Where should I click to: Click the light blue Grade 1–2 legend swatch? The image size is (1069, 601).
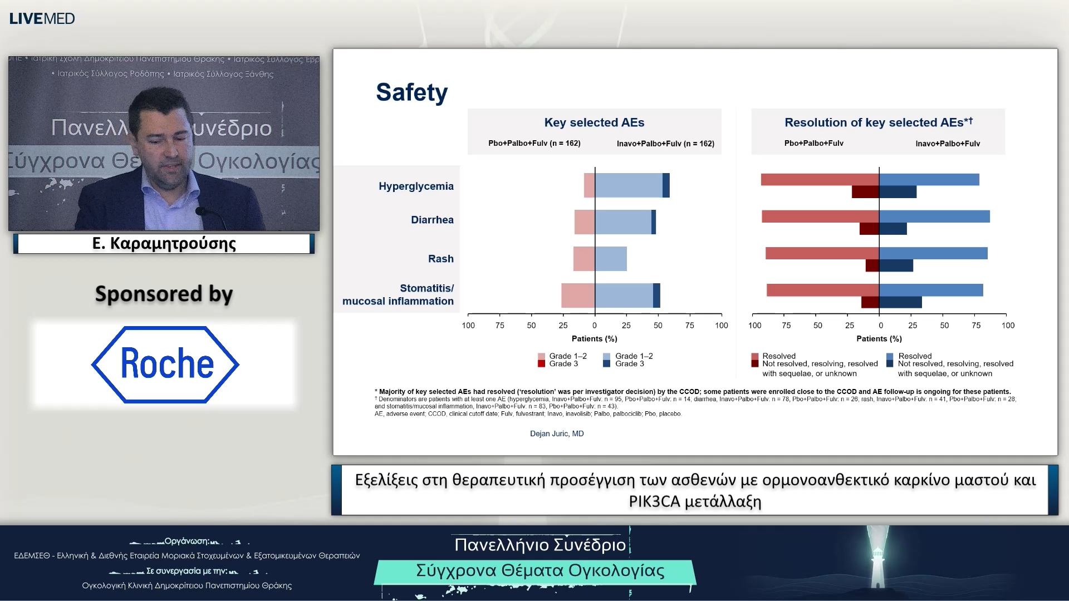click(606, 356)
